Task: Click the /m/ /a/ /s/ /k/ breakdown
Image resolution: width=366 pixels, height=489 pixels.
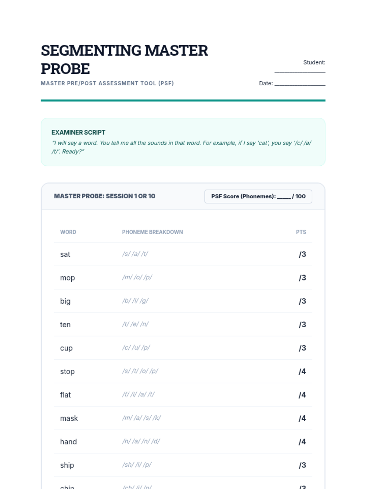Action: tap(142, 418)
